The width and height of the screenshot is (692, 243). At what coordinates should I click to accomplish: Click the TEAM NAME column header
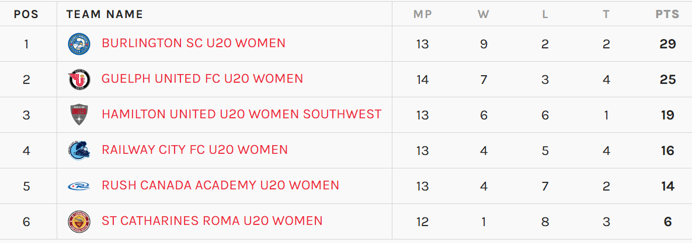click(x=105, y=14)
